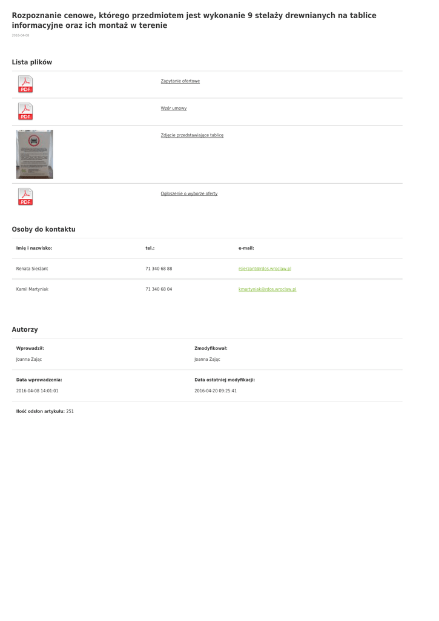
Task: Click the name Renata Sierżant
Action: click(x=32, y=269)
